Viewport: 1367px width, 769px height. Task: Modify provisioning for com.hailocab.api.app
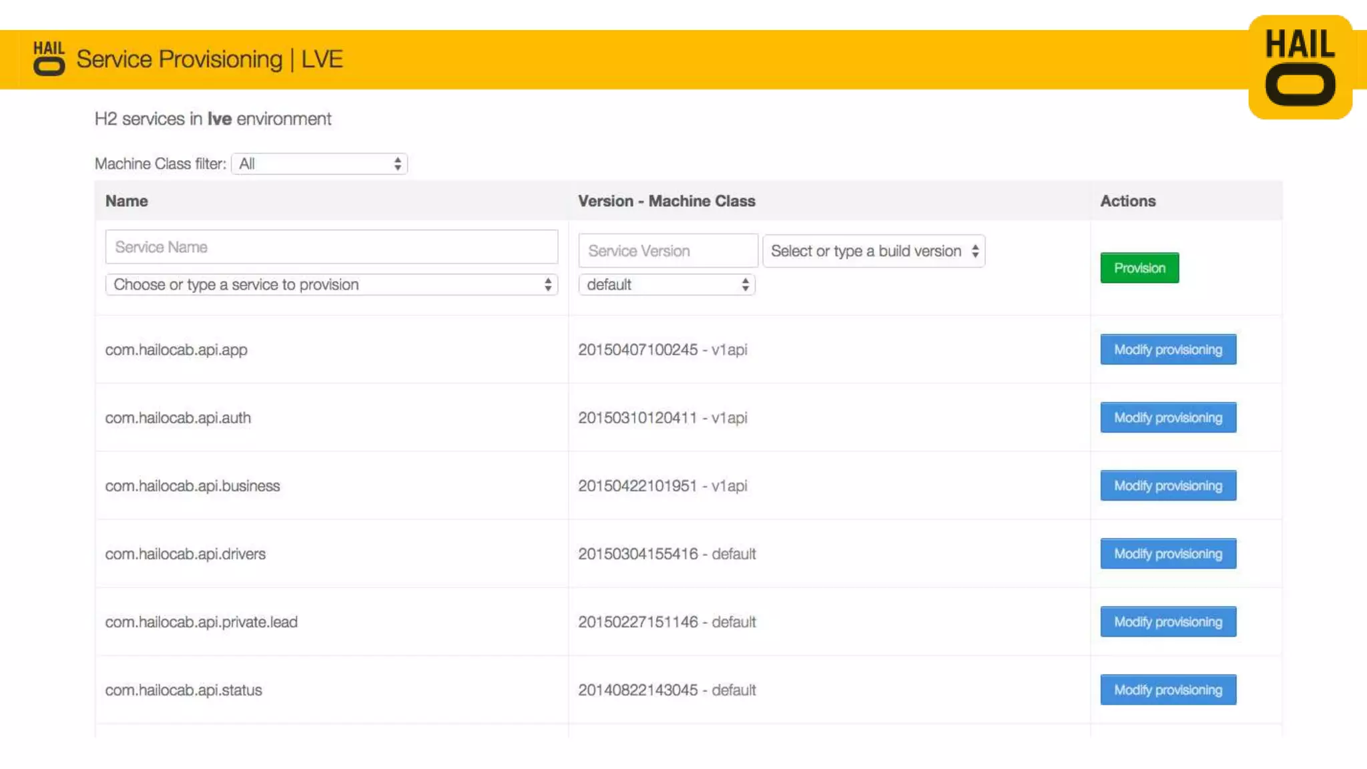coord(1167,350)
